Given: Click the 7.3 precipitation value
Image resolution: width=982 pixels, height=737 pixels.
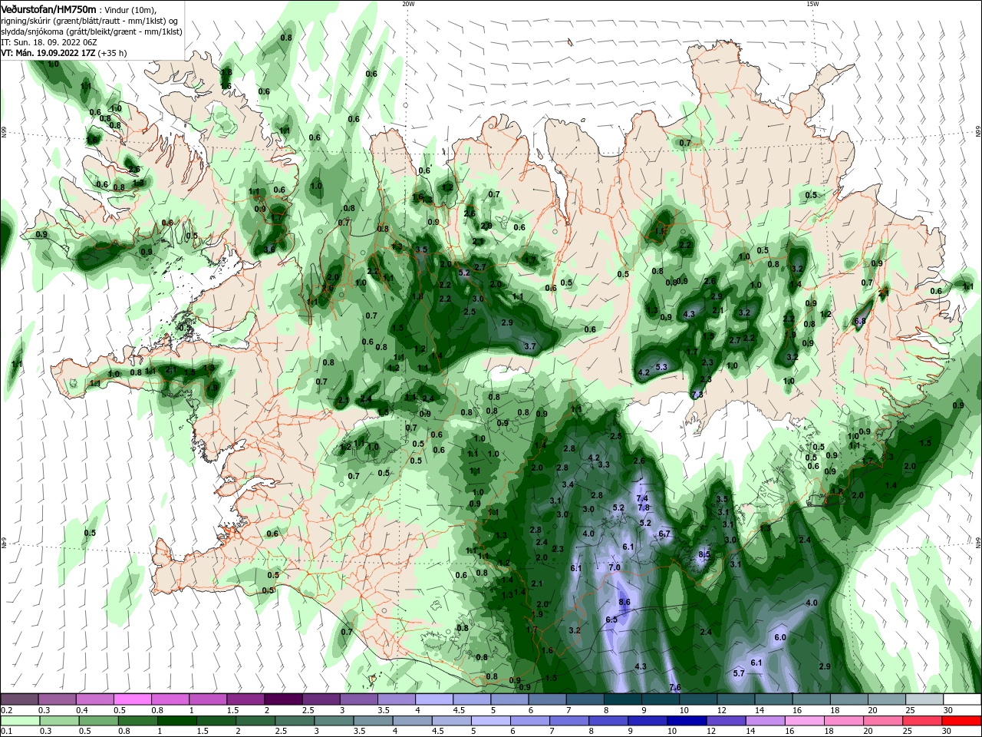Looking at the screenshot, I should click(x=697, y=395).
